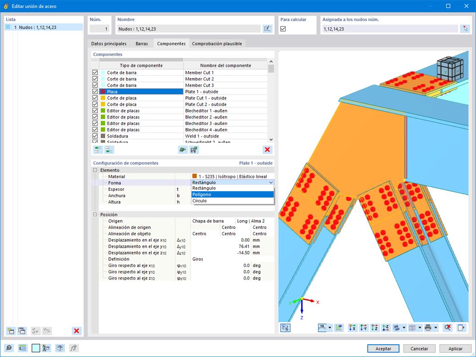Toggle the Para calcular checkbox
The height and width of the screenshot is (357, 476).
tap(283, 29)
